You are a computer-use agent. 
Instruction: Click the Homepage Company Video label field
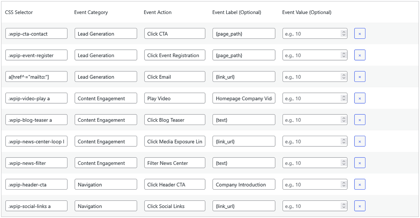coord(244,98)
